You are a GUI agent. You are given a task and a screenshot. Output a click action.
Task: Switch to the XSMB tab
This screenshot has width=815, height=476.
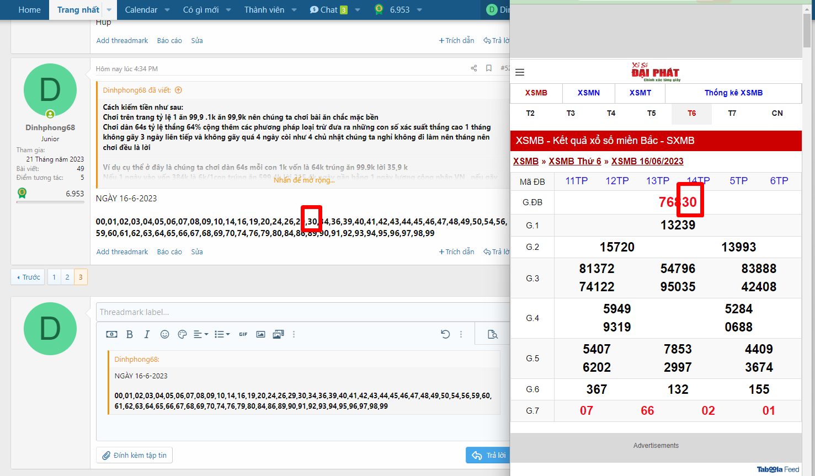pyautogui.click(x=536, y=93)
